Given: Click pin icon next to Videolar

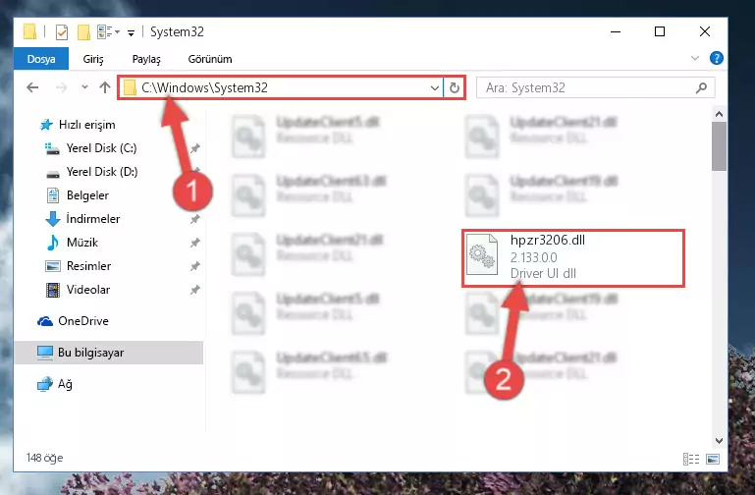Looking at the screenshot, I should (195, 290).
